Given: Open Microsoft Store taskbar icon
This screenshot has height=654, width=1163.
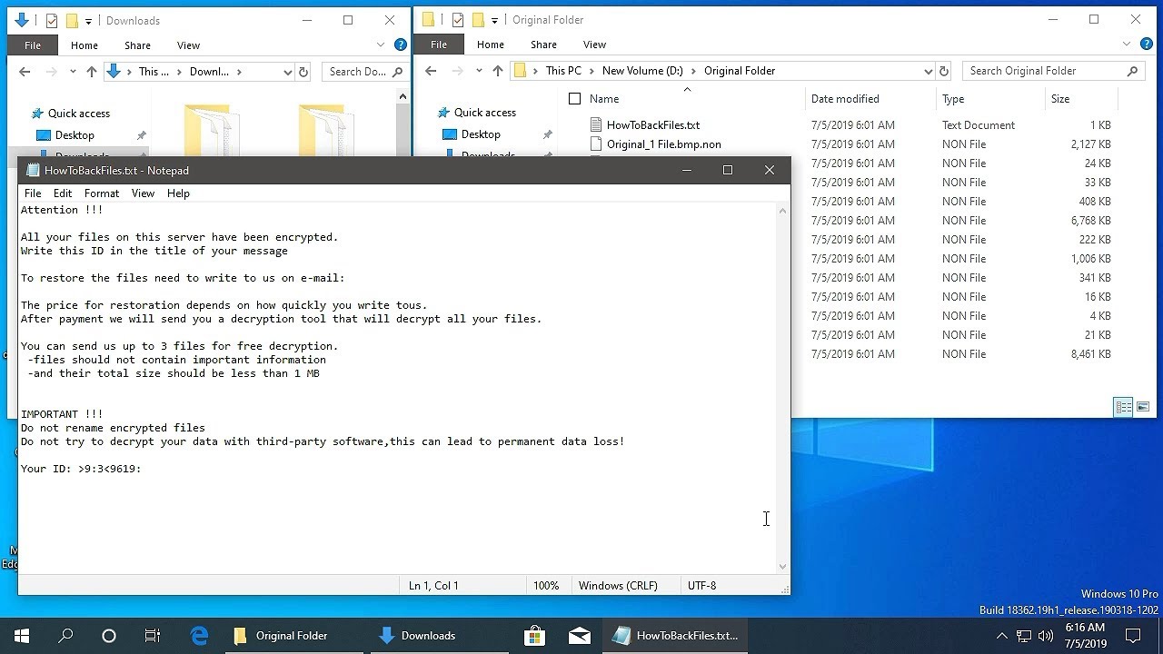Looking at the screenshot, I should tap(535, 636).
